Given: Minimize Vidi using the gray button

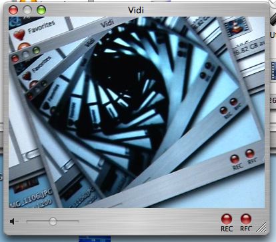Looking at the screenshot, I should (27, 10).
